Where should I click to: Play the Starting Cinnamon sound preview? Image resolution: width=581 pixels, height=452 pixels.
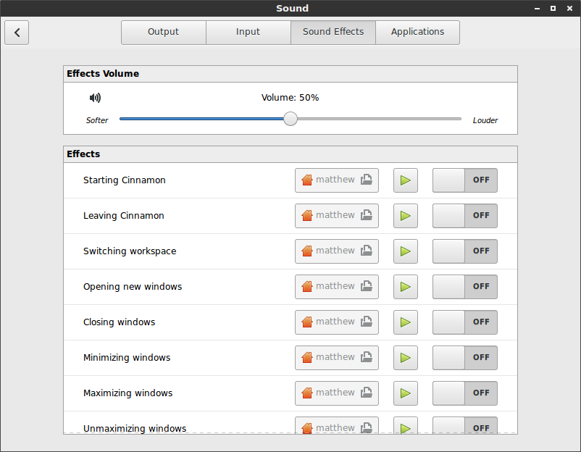[x=406, y=180]
